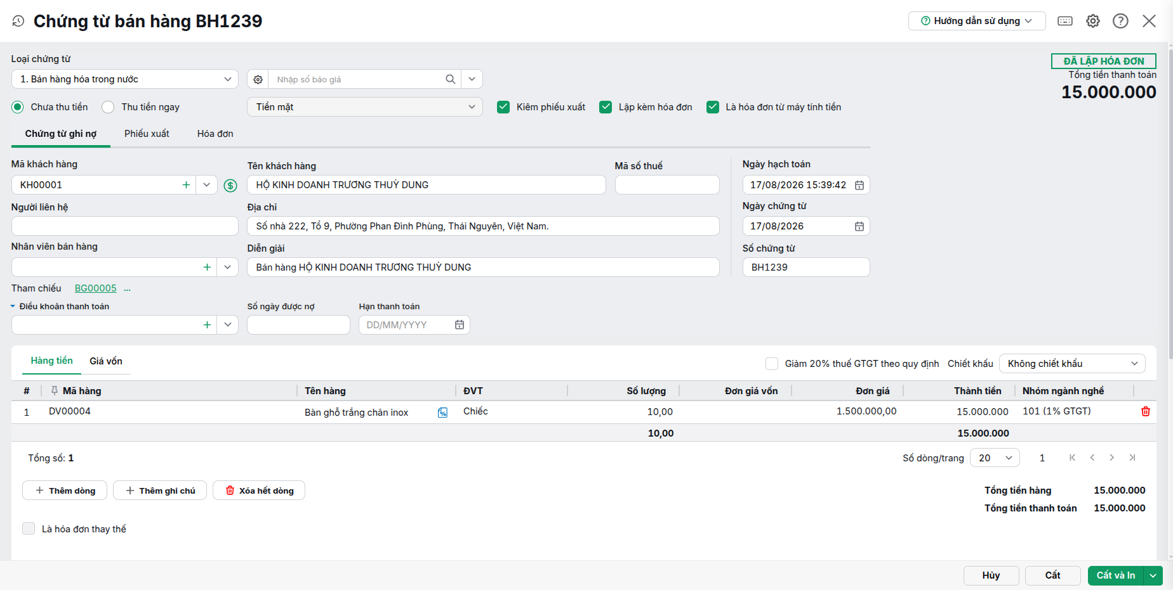Check Là hóa đơn thay thế box

click(x=29, y=529)
